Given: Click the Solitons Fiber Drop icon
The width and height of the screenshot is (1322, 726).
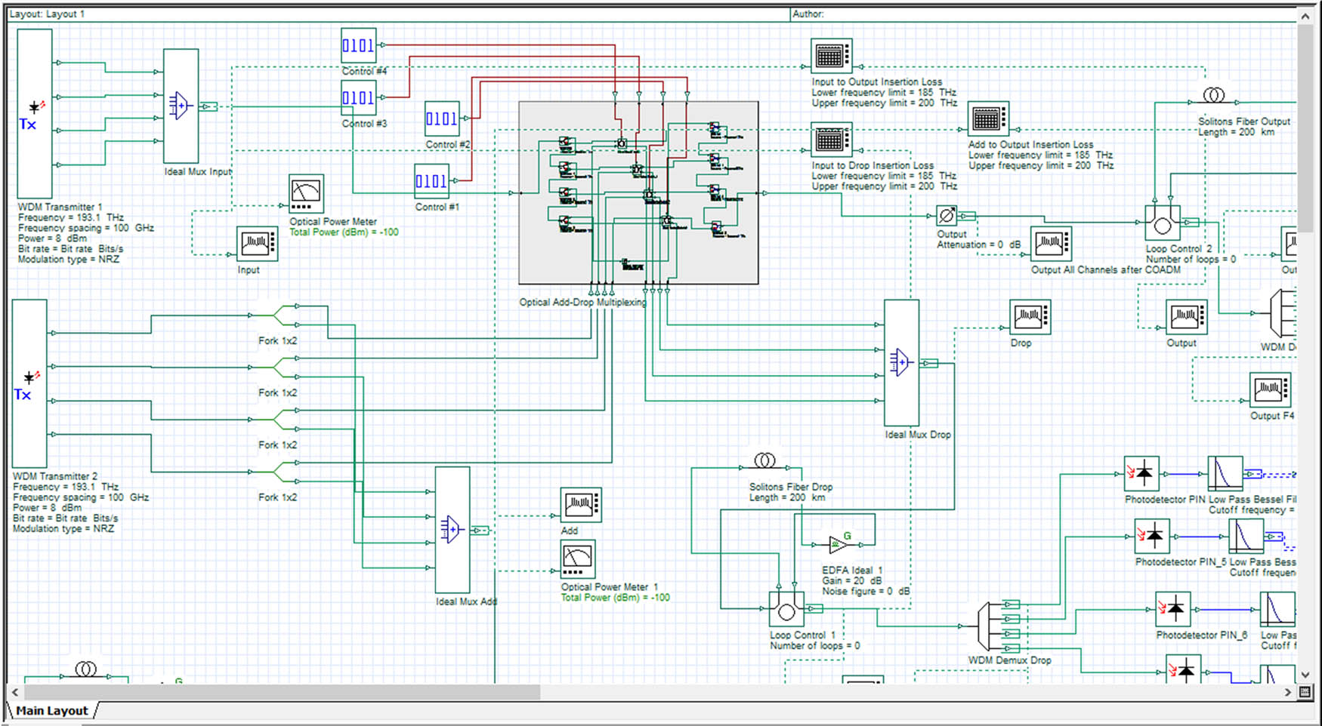Looking at the screenshot, I should click(764, 460).
